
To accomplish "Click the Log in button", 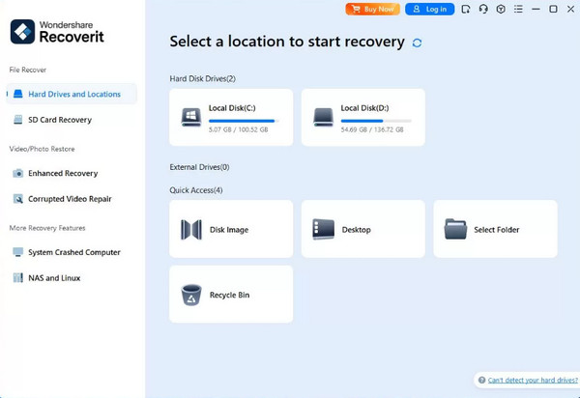I will (x=429, y=10).
